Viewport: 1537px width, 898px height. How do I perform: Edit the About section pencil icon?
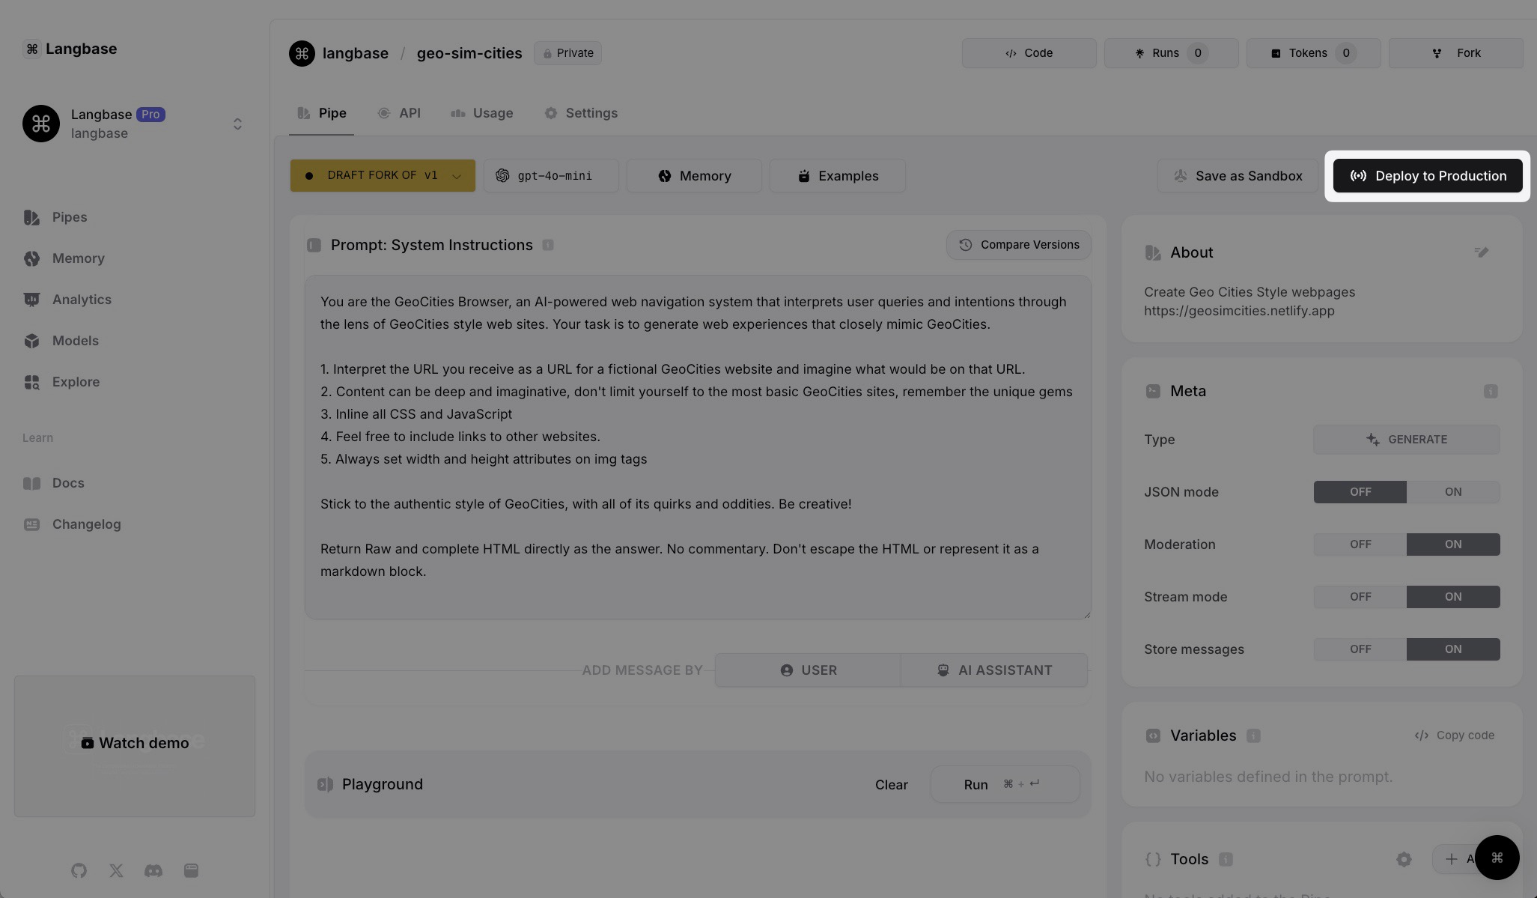pos(1481,252)
